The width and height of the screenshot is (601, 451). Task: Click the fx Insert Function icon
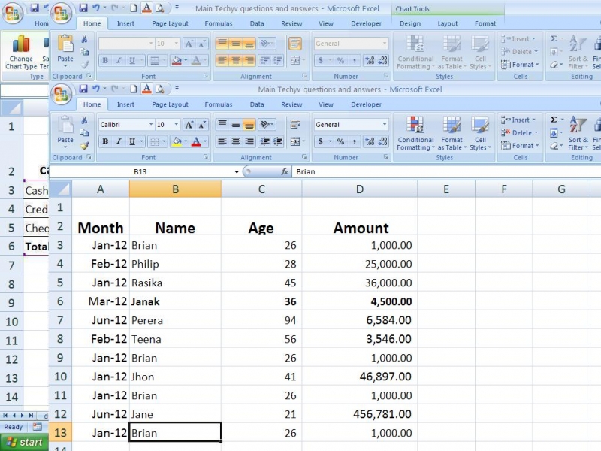[x=285, y=172]
